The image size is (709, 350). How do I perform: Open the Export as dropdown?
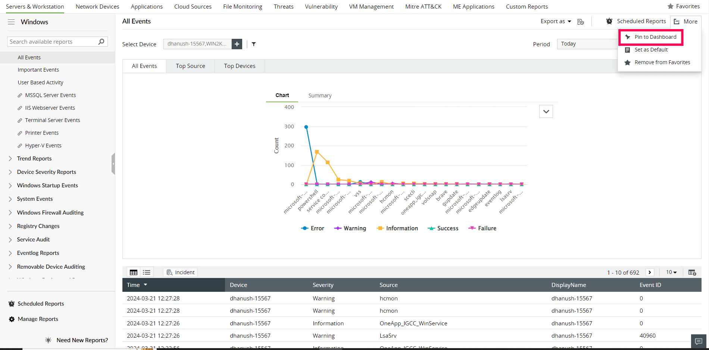555,21
